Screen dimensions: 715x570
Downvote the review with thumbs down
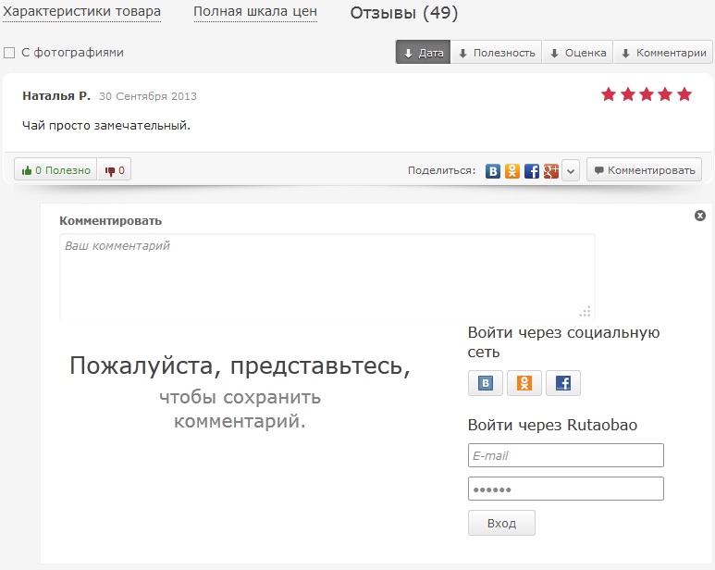(x=115, y=170)
